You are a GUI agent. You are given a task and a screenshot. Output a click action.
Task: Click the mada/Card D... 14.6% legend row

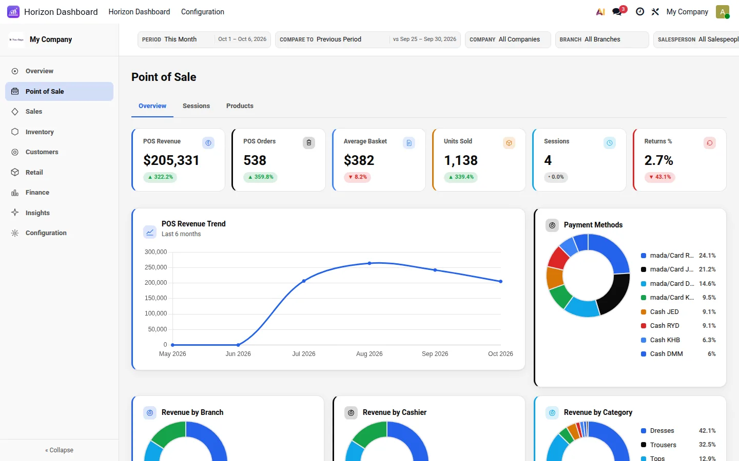tap(678, 284)
